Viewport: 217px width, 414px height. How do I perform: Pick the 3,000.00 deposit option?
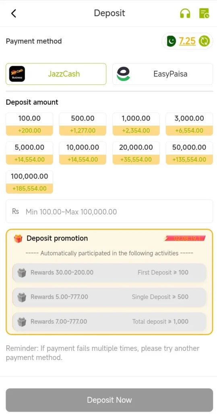tap(189, 124)
